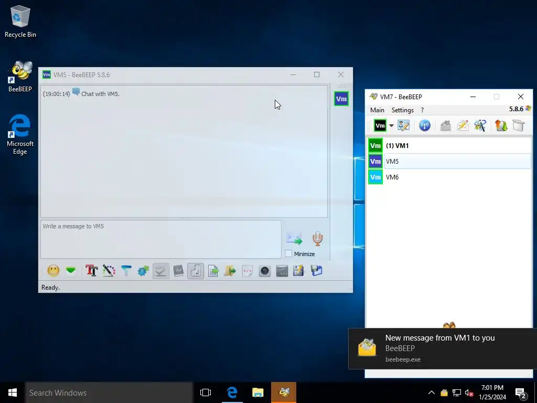
Task: Click the VM5 avatar in the chat window sidebar
Action: click(341, 99)
